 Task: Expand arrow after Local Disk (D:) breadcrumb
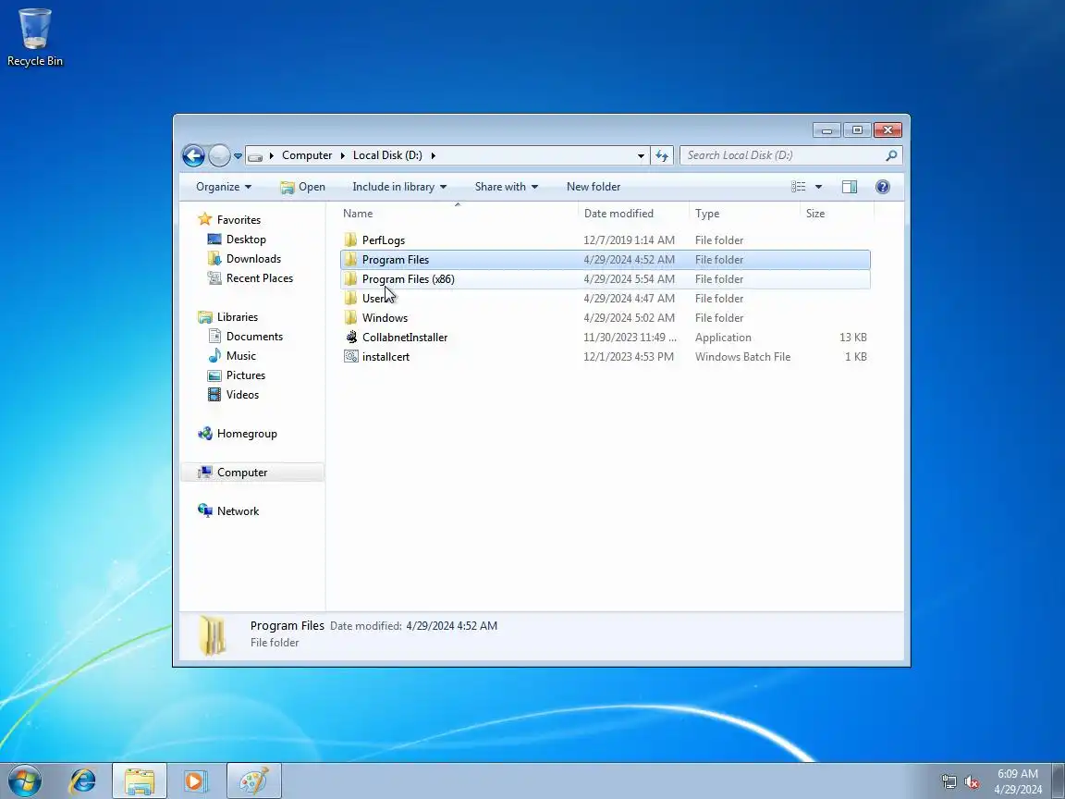(433, 156)
